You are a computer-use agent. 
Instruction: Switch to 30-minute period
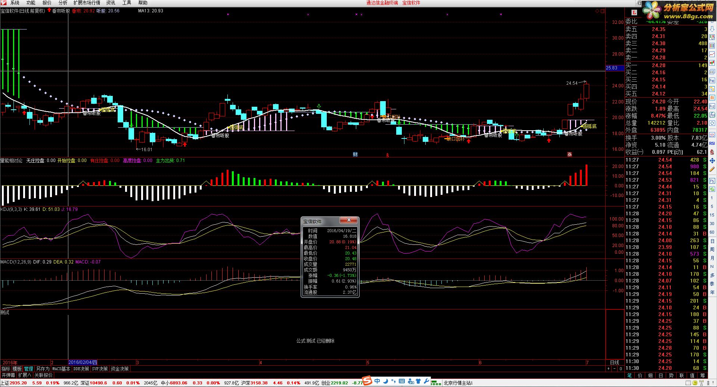coord(712,224)
